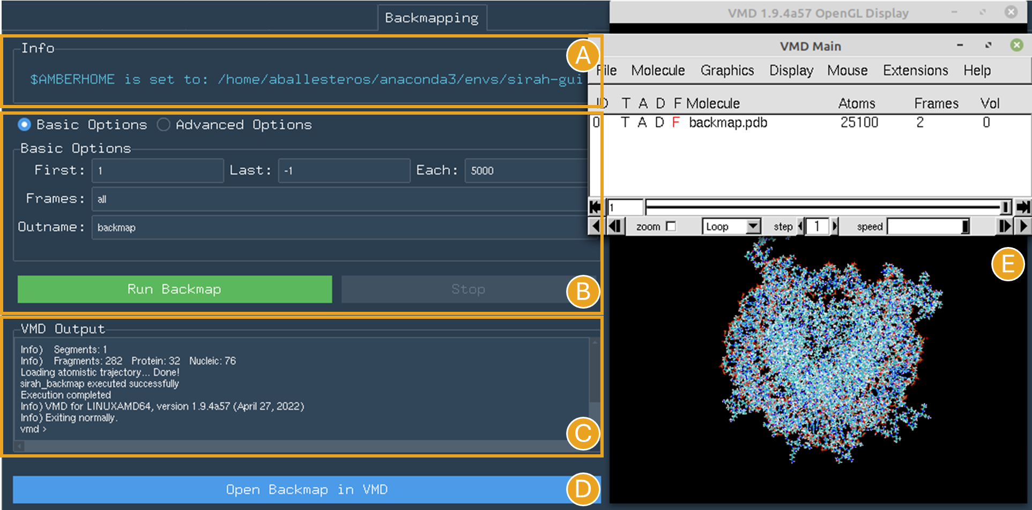
Task: Play the animation in reverse
Action: [x=595, y=227]
